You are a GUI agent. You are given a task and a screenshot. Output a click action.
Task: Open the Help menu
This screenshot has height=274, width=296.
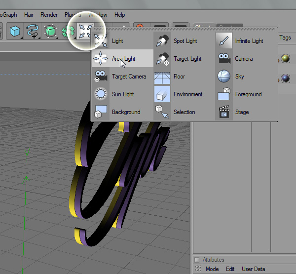point(119,15)
